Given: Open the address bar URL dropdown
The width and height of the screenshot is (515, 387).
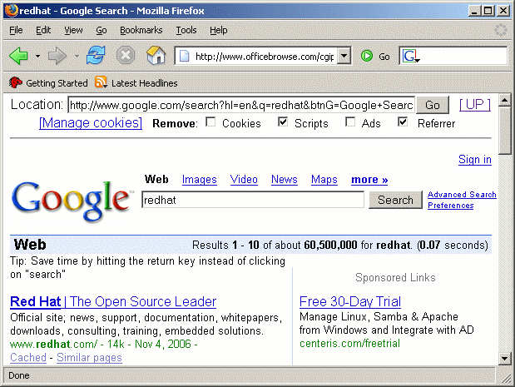Looking at the screenshot, I should [x=344, y=57].
